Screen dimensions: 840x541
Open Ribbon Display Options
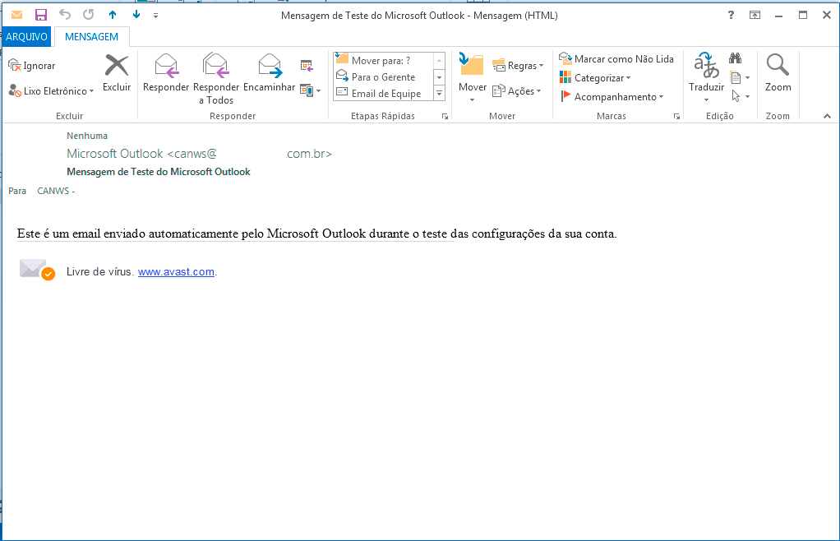click(755, 15)
